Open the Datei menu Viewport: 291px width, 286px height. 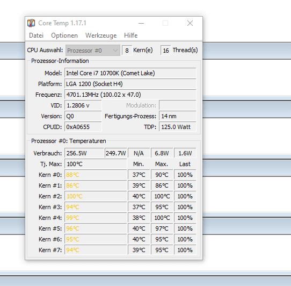click(x=36, y=35)
